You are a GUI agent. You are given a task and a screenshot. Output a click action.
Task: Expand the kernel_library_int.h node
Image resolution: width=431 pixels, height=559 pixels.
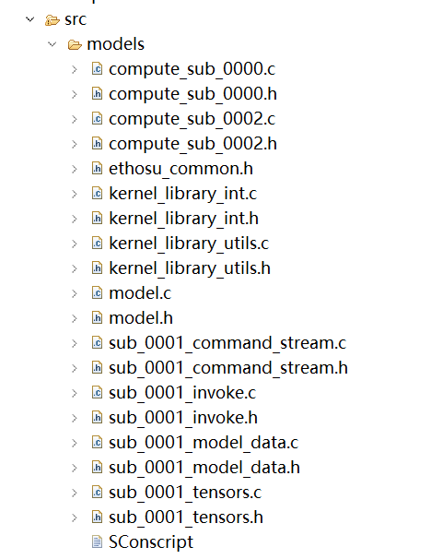75,219
